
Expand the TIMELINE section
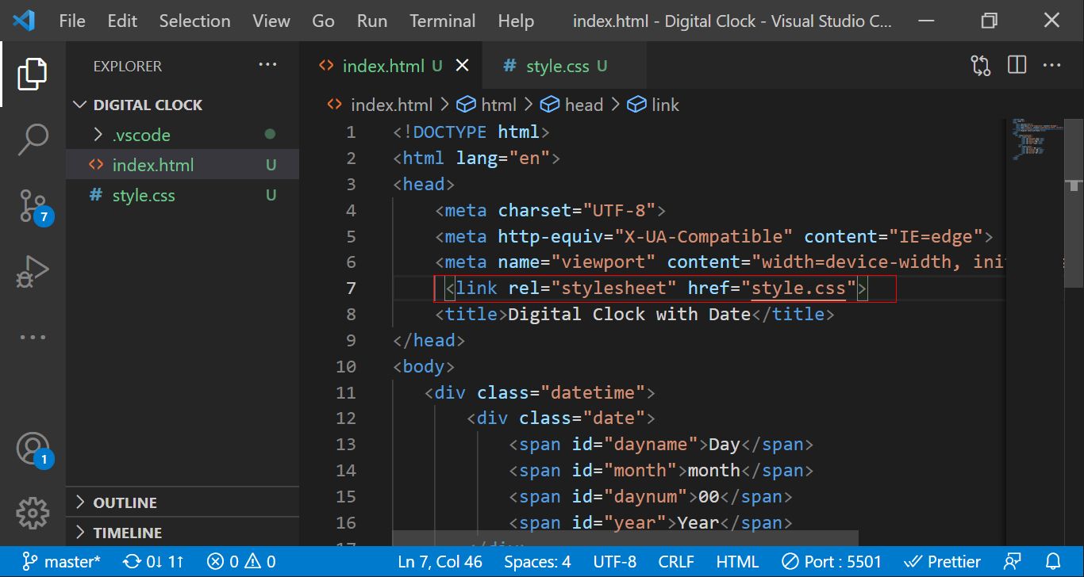point(183,533)
